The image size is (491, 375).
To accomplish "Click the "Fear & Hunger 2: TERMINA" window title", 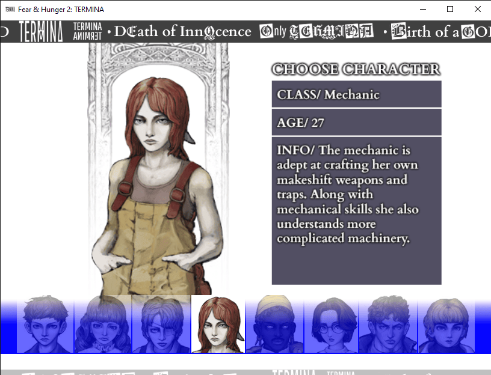I will 61,10.
